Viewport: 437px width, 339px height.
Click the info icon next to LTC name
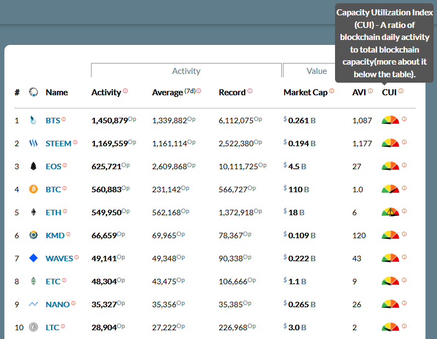tap(63, 326)
